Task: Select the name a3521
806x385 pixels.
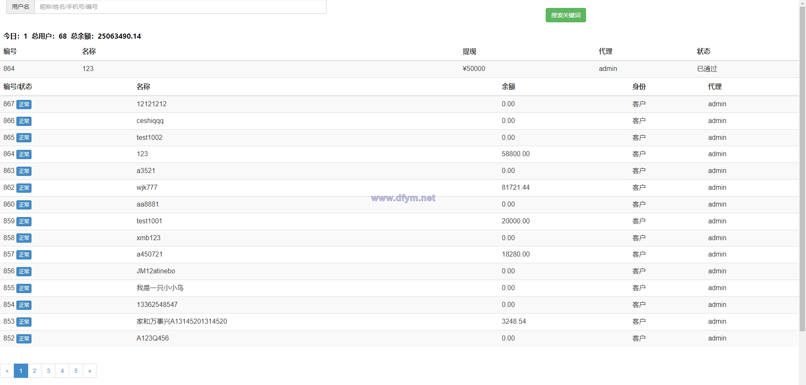Action: click(146, 170)
